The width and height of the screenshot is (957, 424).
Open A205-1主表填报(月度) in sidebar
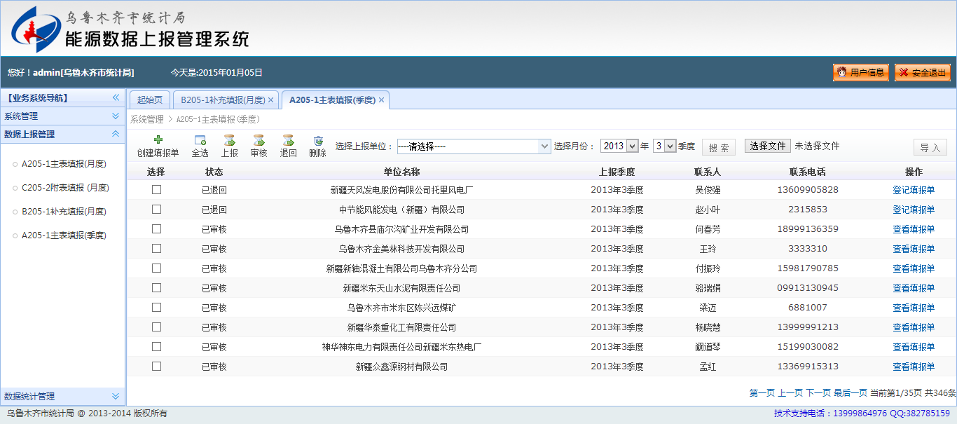tap(64, 164)
